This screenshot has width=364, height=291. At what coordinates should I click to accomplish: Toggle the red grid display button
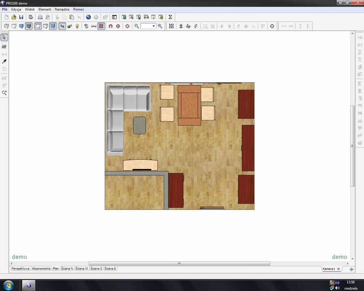click(101, 26)
